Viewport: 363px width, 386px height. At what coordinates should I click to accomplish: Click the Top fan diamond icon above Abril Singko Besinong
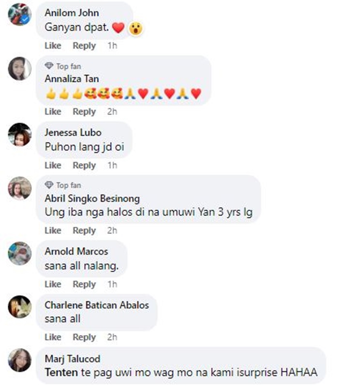[x=49, y=185]
